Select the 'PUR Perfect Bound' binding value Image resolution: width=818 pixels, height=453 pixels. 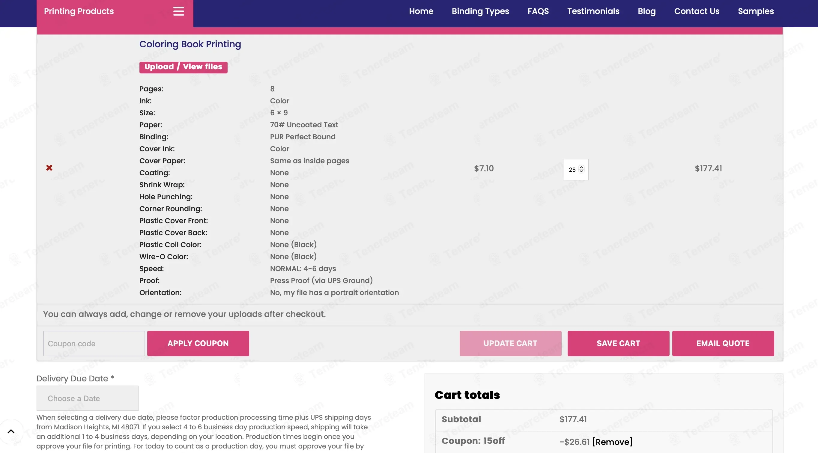coord(303,137)
